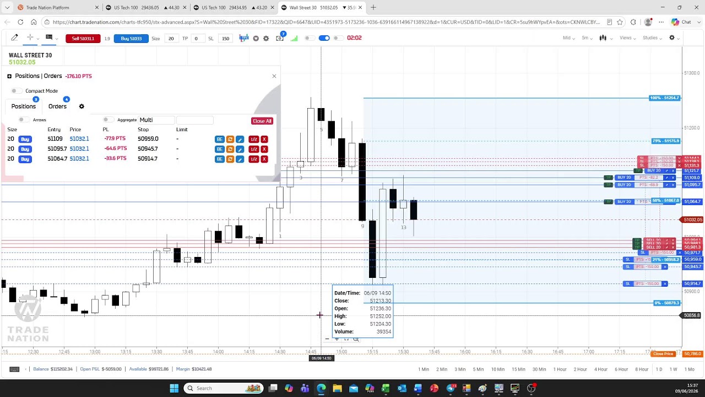Switch to the Positions tab
The height and width of the screenshot is (397, 705).
23,106
